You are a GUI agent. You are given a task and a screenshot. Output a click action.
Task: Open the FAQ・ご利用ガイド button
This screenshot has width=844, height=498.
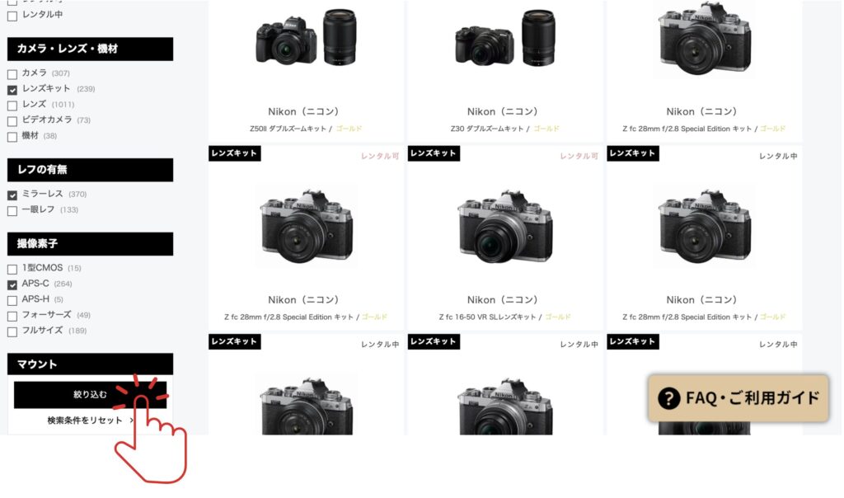pyautogui.click(x=738, y=398)
